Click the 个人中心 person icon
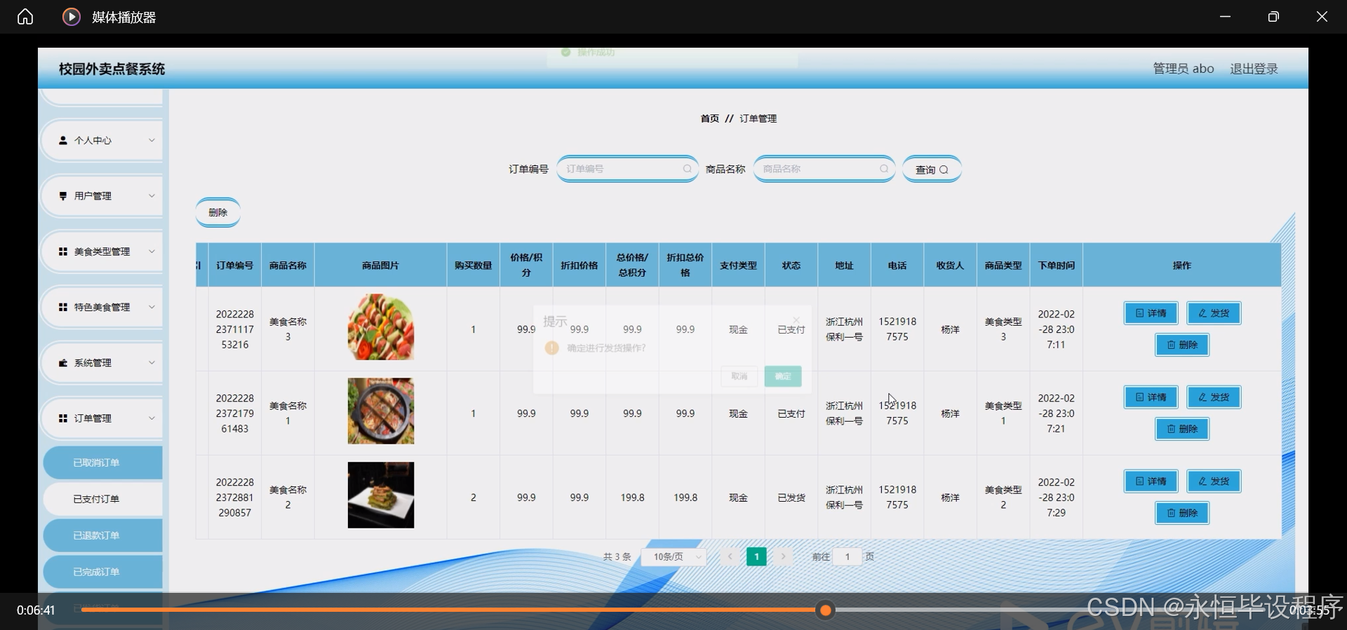 point(63,140)
